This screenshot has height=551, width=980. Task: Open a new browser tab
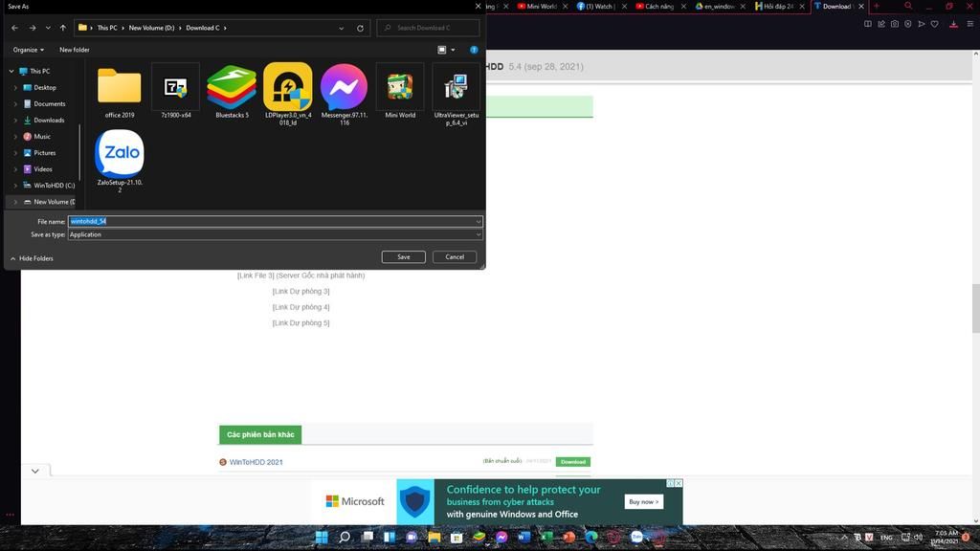(x=877, y=7)
